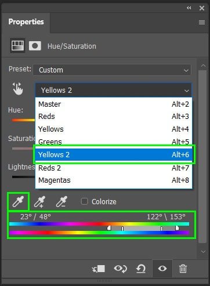The width and height of the screenshot is (210, 286).
Task: Toggle layer visibility eye icon
Action: [162, 269]
